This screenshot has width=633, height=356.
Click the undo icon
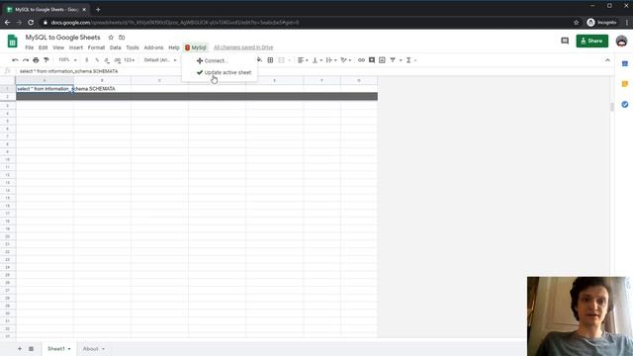pos(15,60)
